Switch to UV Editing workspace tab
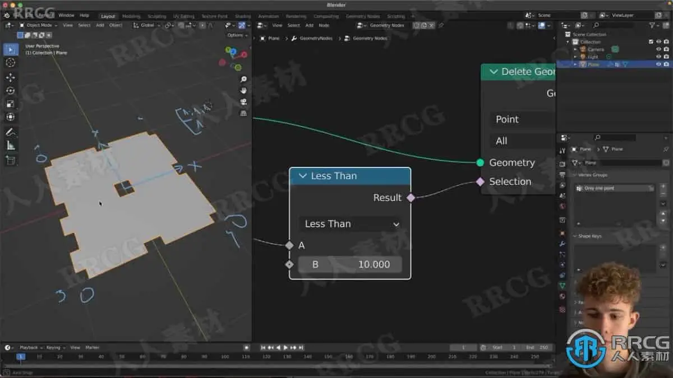Image resolution: width=673 pixels, height=378 pixels. coord(183,16)
